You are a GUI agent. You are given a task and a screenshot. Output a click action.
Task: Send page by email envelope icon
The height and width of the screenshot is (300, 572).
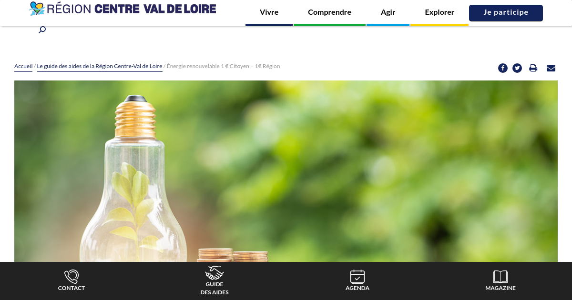[x=551, y=68]
